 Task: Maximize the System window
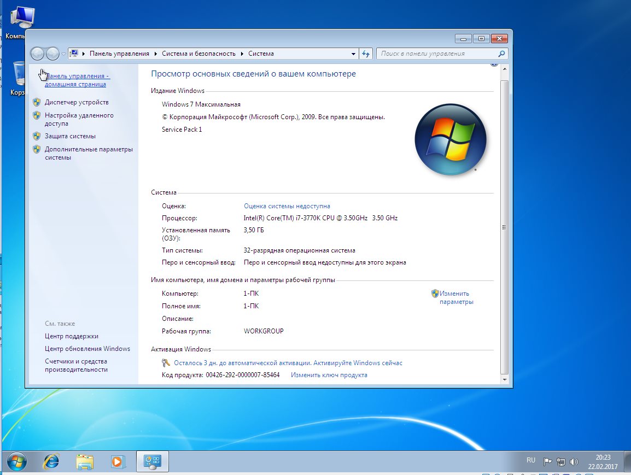click(481, 39)
